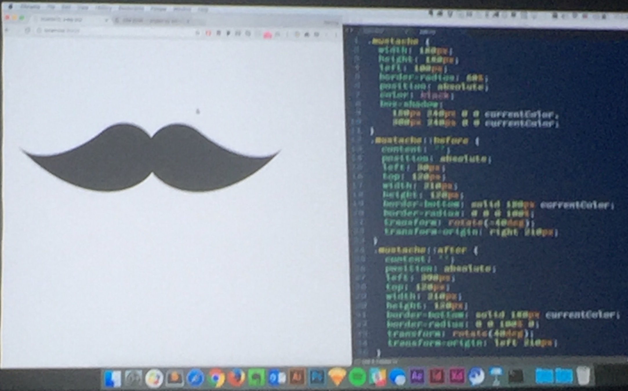Image resolution: width=628 pixels, height=391 pixels.
Task: Launch Sketch diamond icon in dock
Action: (x=337, y=377)
